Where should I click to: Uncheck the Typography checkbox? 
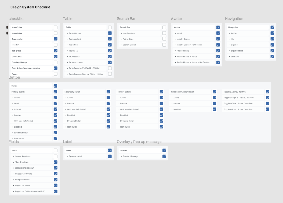coord(56,39)
